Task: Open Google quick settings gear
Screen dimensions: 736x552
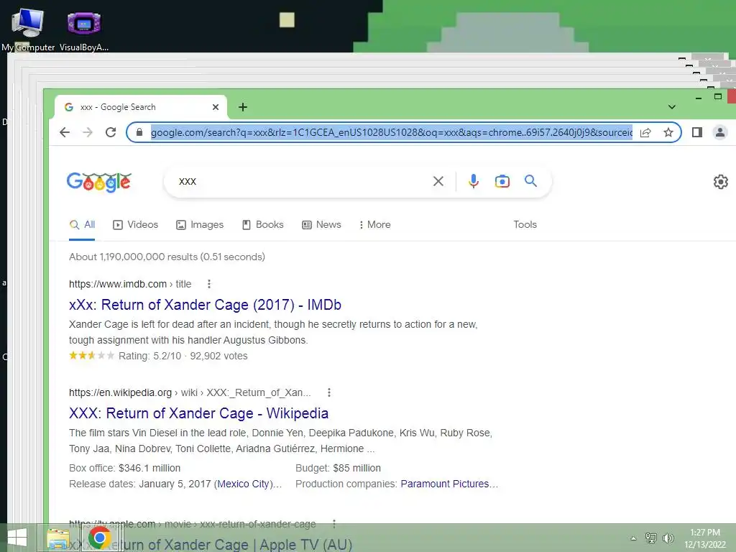Action: click(x=720, y=182)
